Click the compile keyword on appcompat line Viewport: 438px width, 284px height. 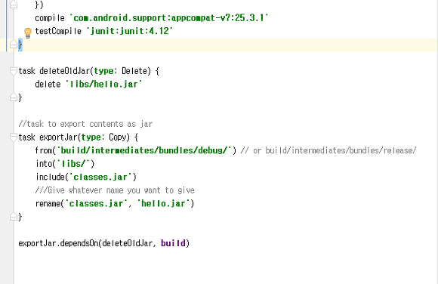point(50,18)
